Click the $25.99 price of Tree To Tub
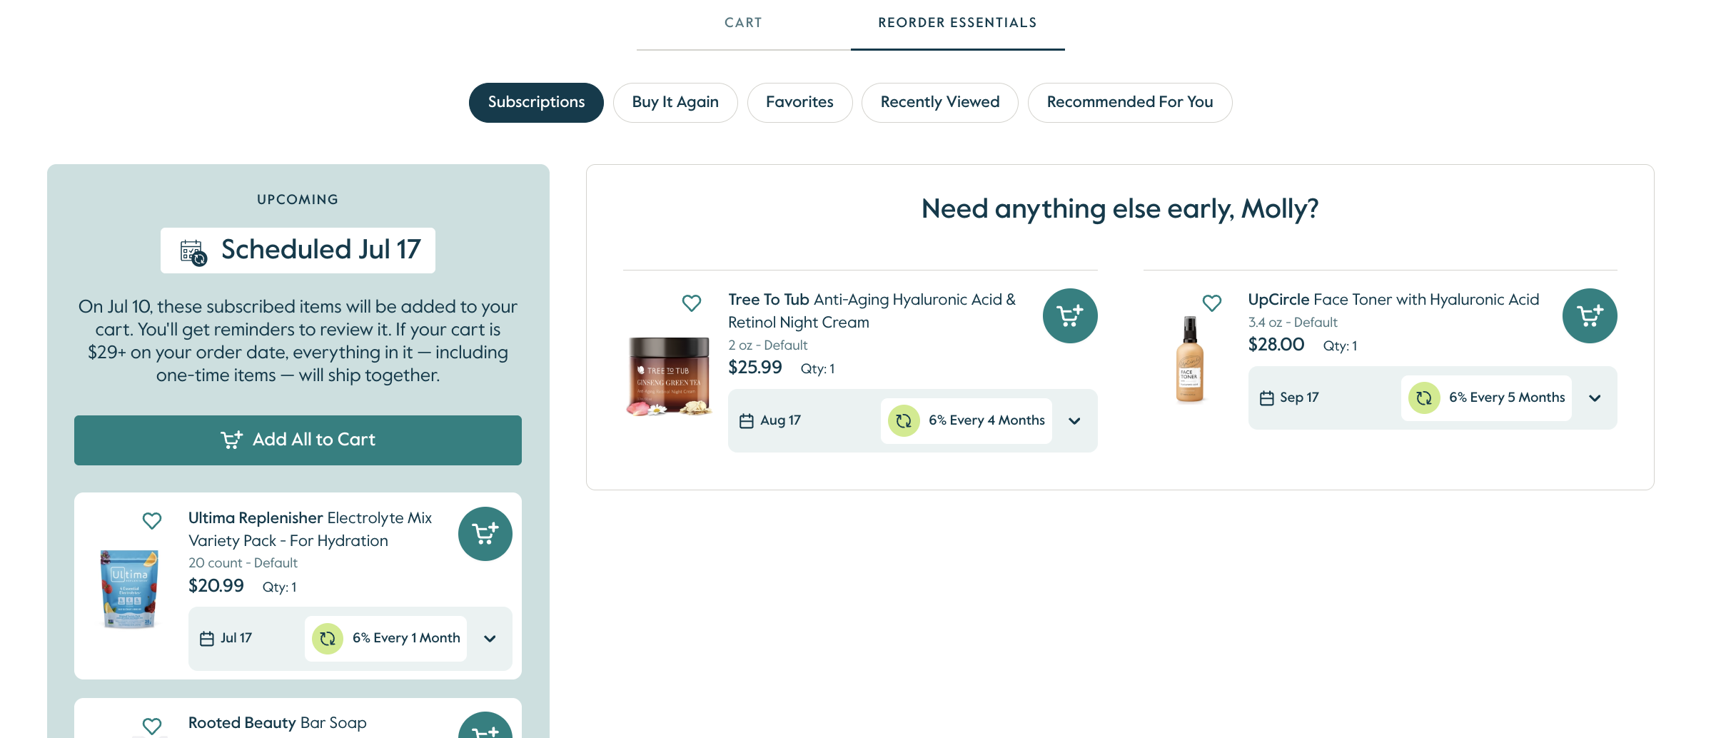1726x738 pixels. click(x=755, y=368)
